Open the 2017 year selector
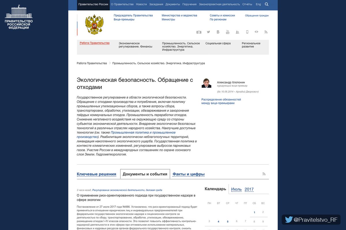Viewport: 346px width, 230px height. [249, 189]
